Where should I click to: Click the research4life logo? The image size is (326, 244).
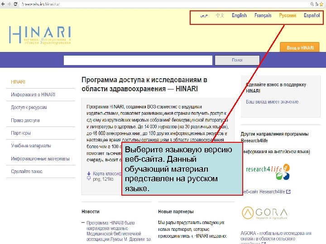click(268, 172)
